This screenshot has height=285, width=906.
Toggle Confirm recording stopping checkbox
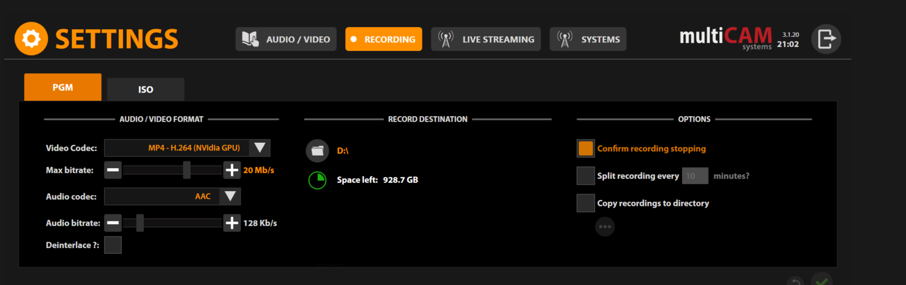[x=586, y=148]
